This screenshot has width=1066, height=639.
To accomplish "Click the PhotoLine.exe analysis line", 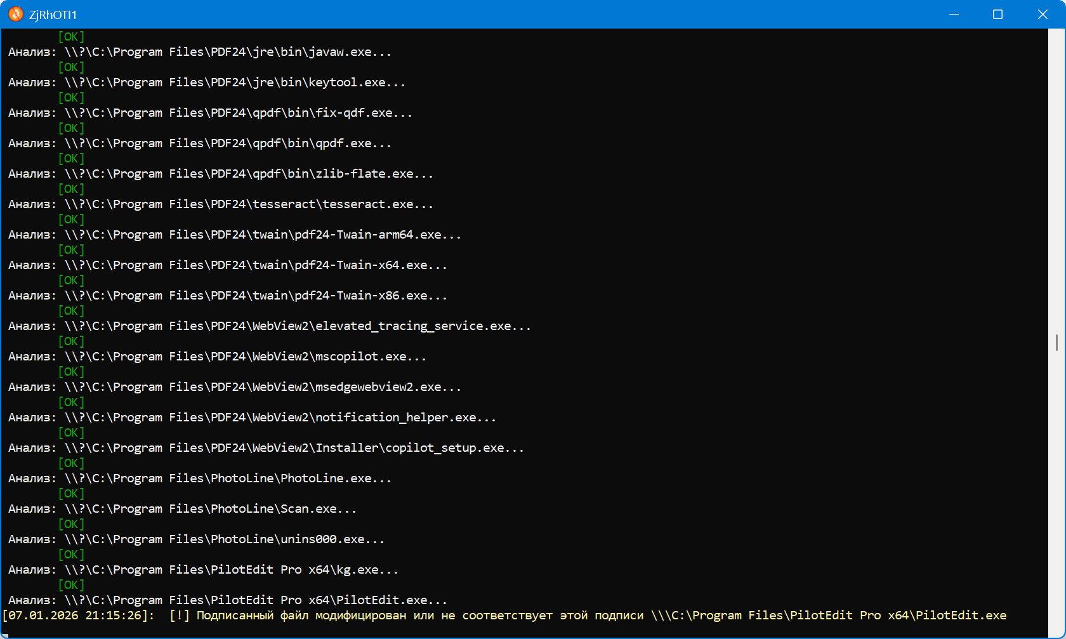I will click(x=200, y=478).
